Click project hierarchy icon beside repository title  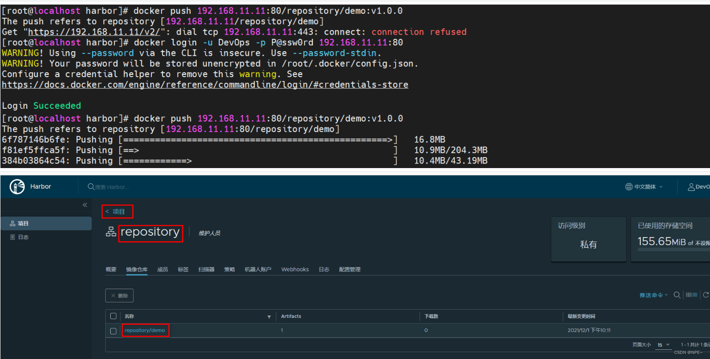tap(111, 232)
